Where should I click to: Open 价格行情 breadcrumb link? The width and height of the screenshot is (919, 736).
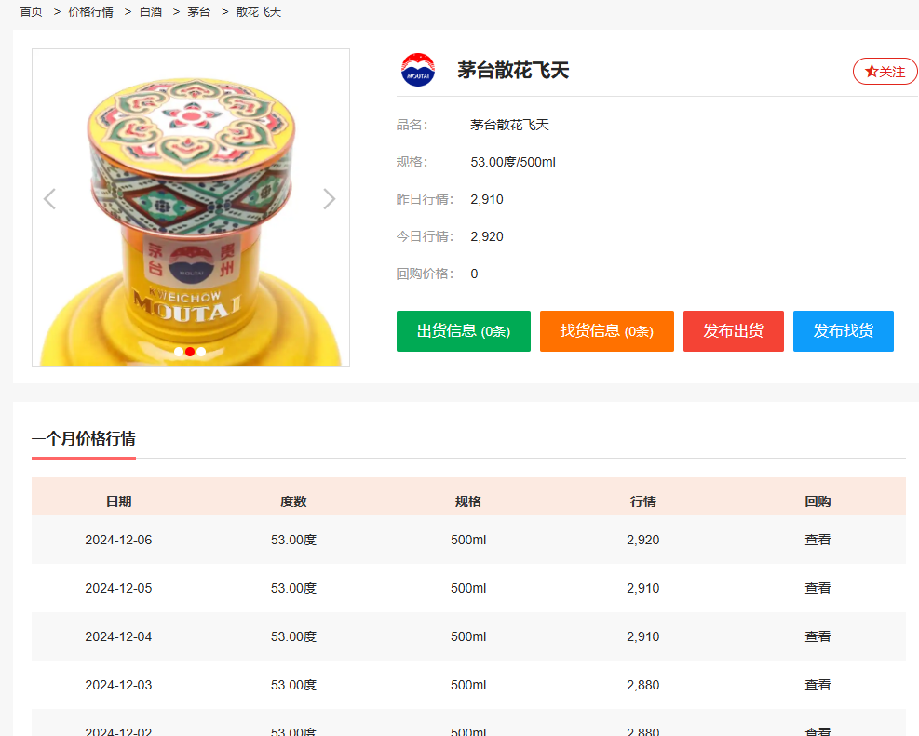click(91, 12)
